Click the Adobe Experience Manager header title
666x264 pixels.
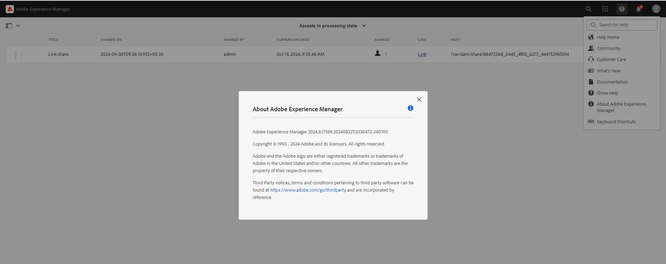point(43,9)
